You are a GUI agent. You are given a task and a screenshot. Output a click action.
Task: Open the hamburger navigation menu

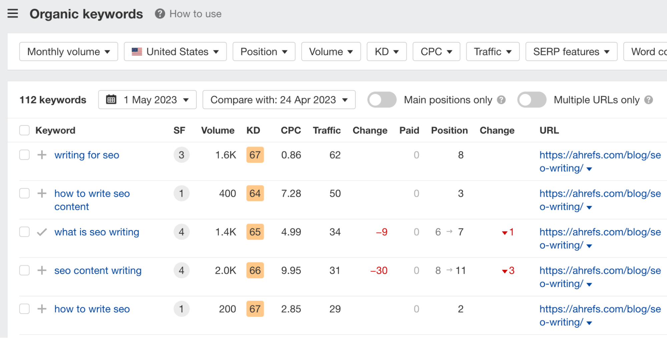pos(12,14)
